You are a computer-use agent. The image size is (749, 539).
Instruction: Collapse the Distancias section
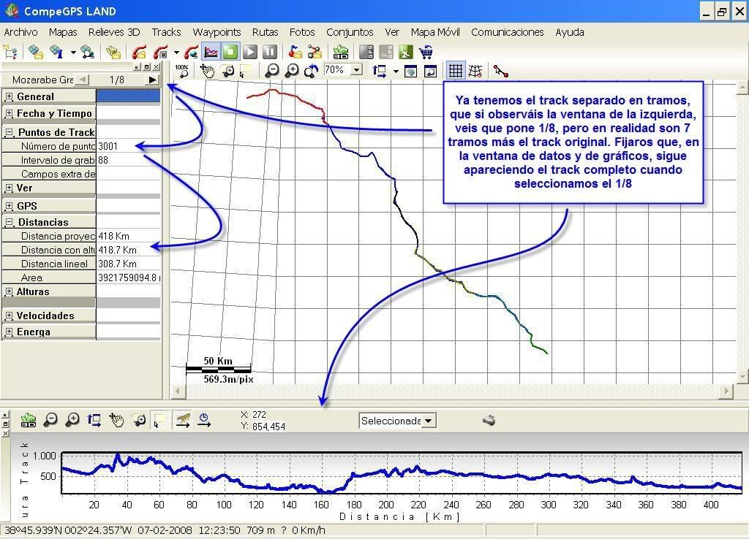point(9,222)
